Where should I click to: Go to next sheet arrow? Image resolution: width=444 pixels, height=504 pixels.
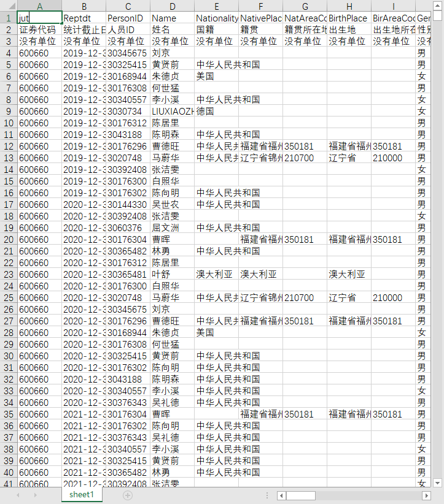[x=36, y=495]
